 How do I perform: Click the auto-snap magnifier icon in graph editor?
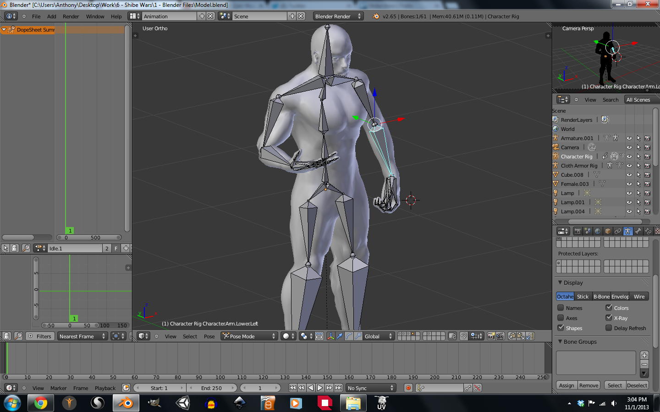click(18, 336)
